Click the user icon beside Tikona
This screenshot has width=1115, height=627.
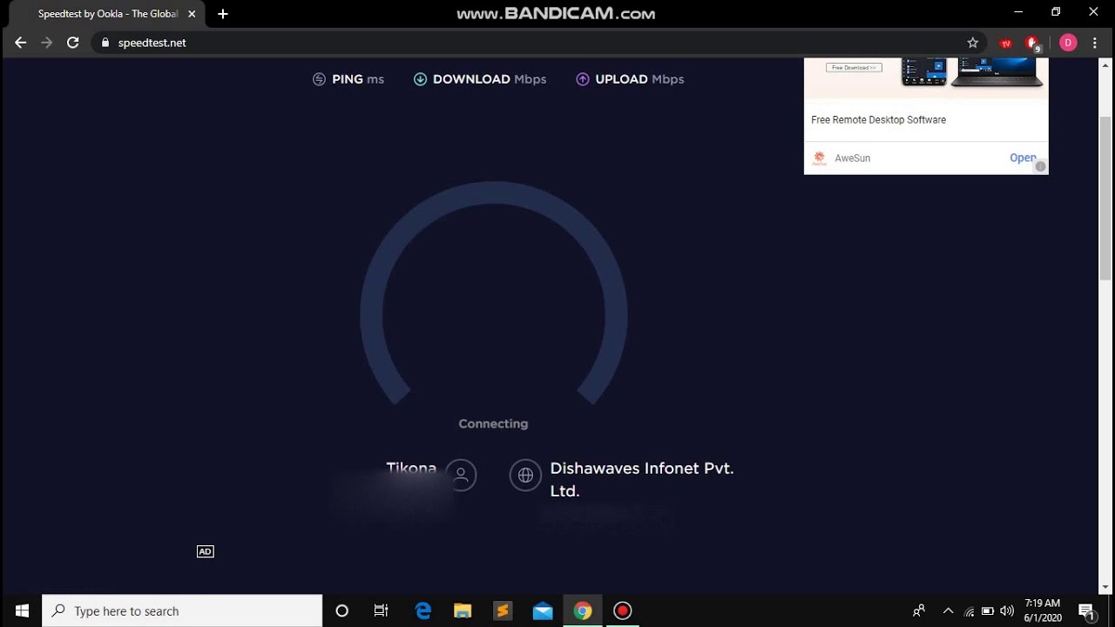pos(461,475)
